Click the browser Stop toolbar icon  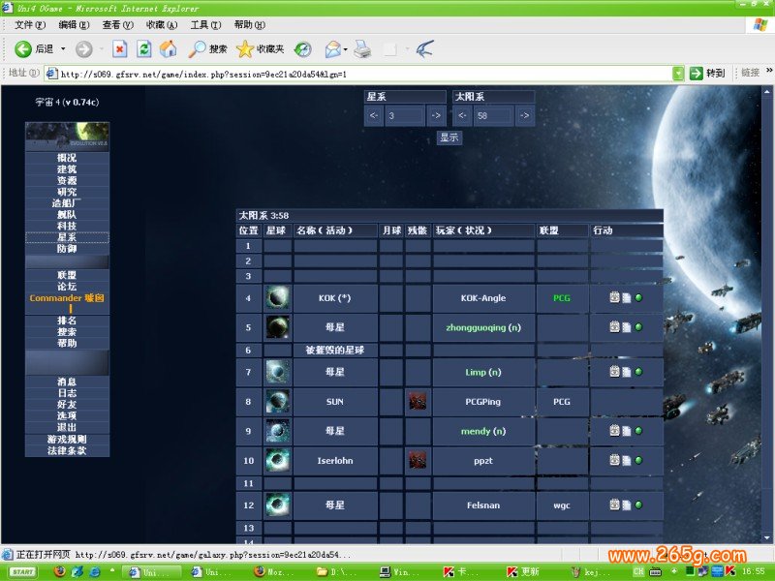click(x=119, y=48)
